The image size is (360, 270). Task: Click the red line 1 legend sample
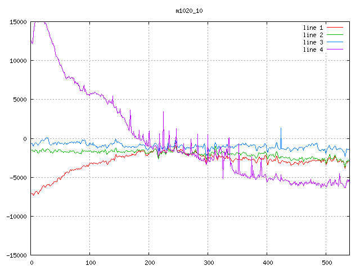pos(335,27)
